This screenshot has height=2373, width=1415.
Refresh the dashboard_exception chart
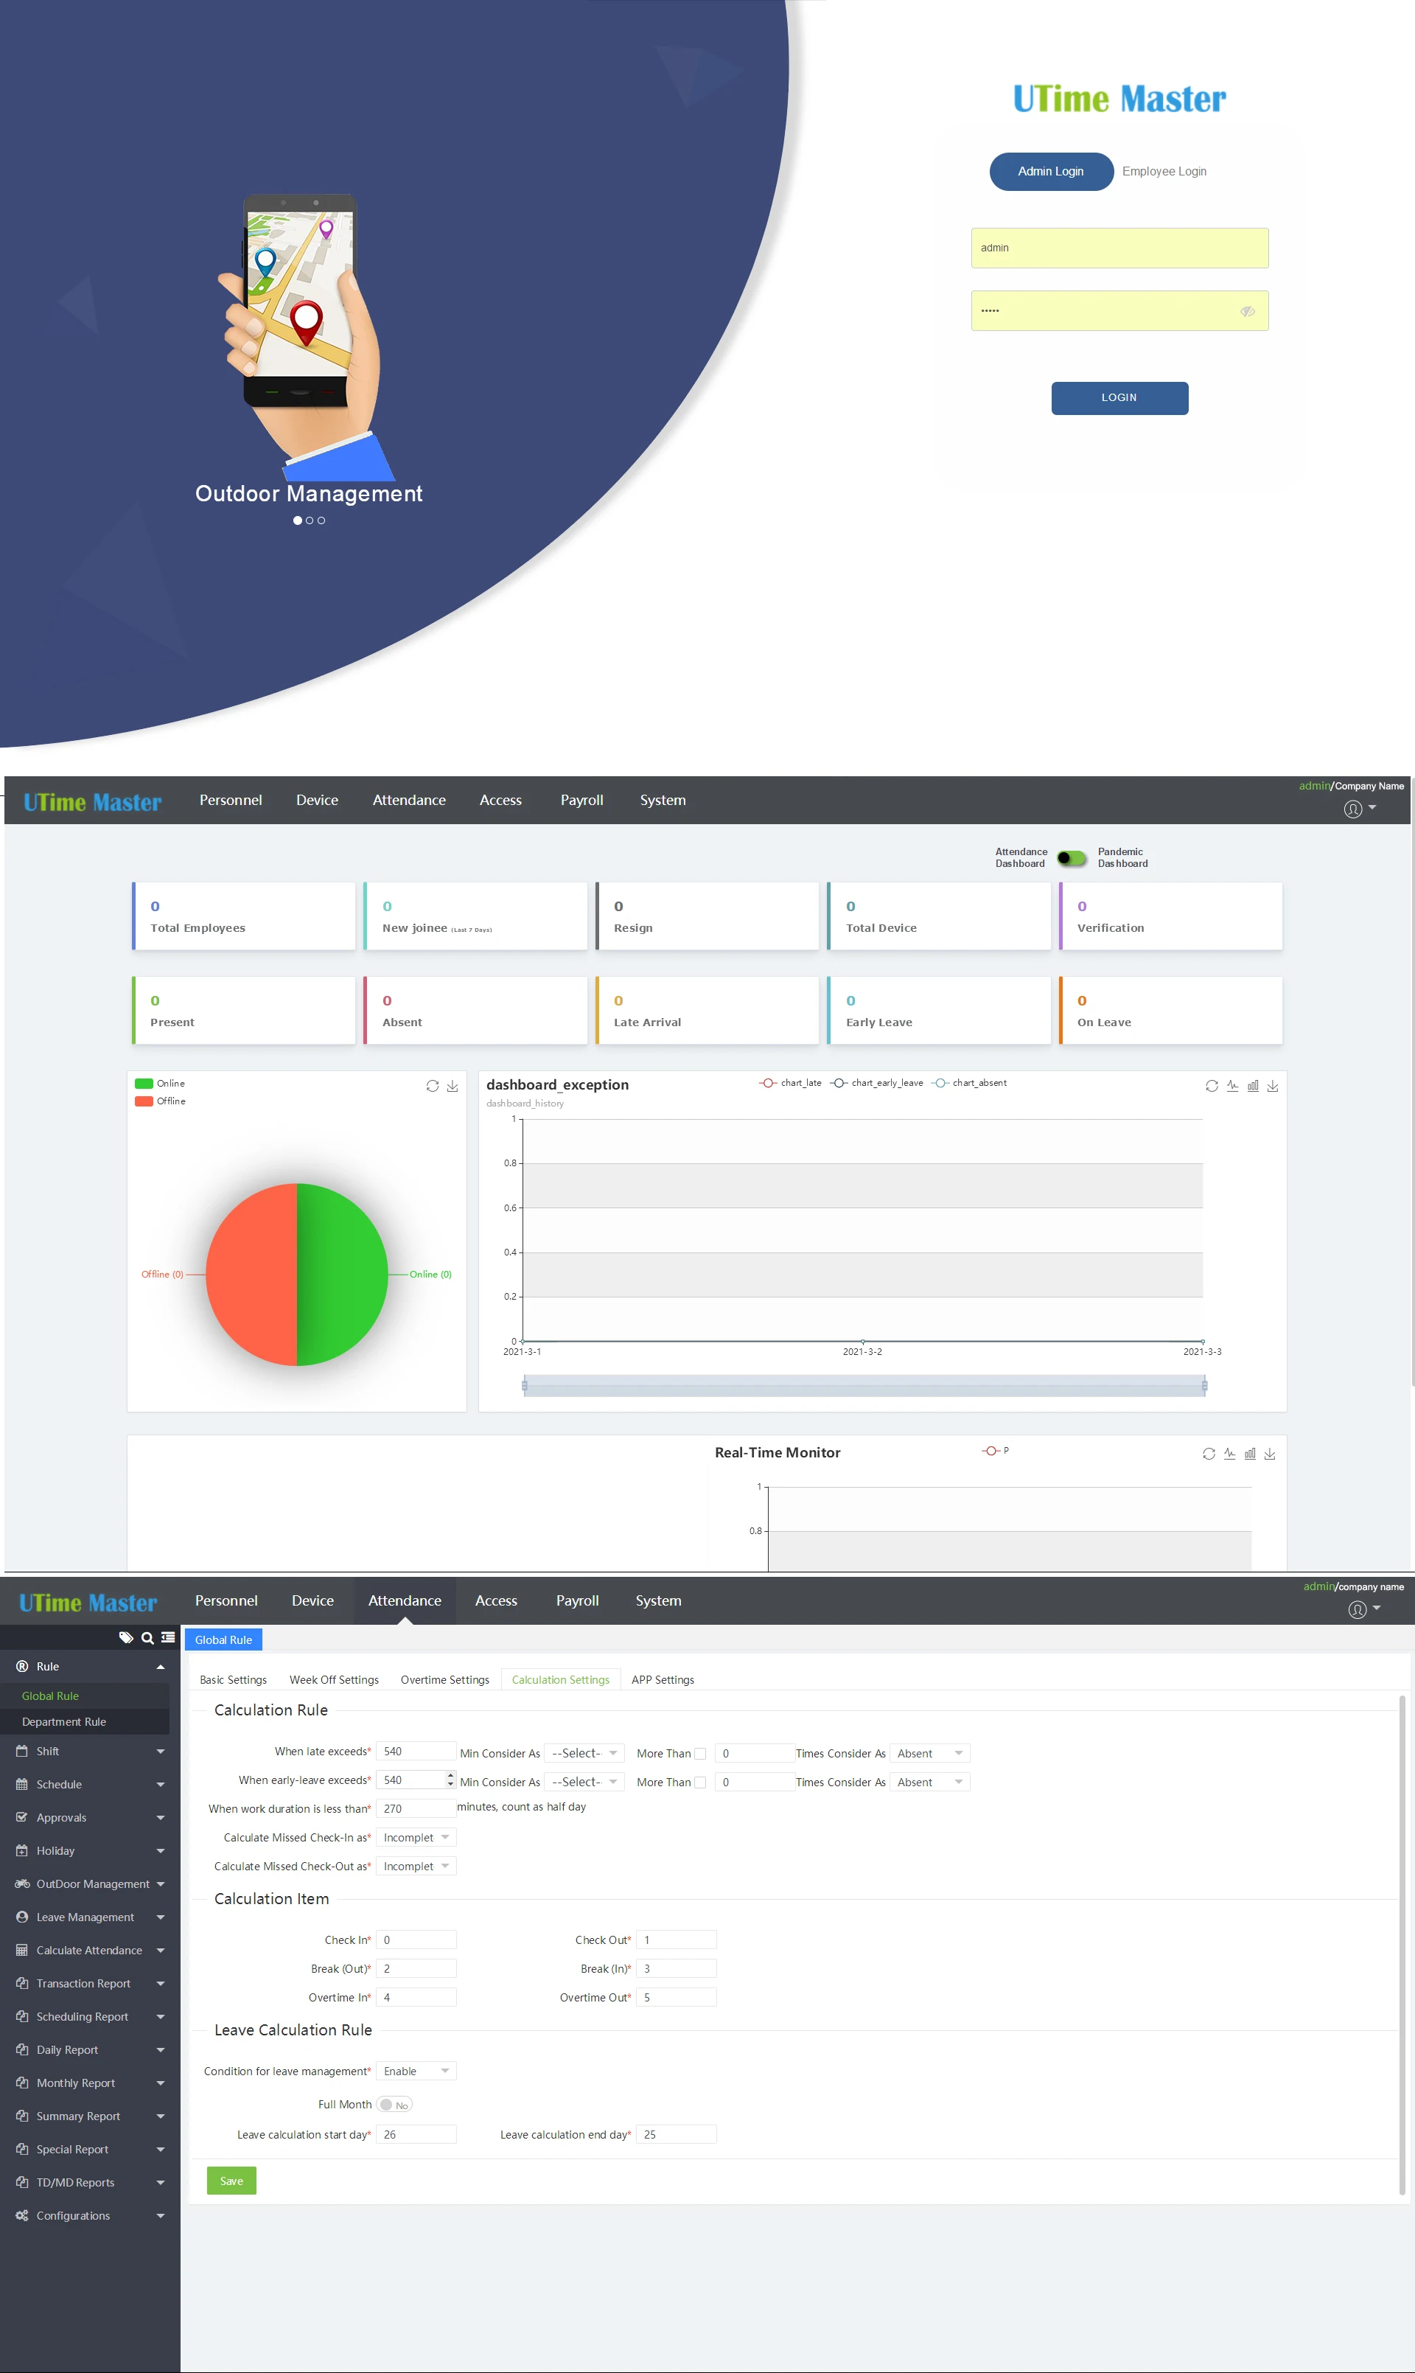(1211, 1085)
